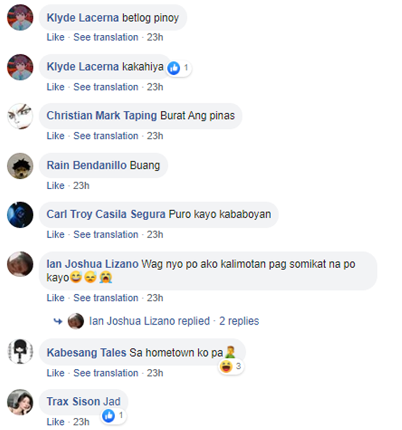See translation of Christian Mark Taping's comment

pyautogui.click(x=106, y=136)
